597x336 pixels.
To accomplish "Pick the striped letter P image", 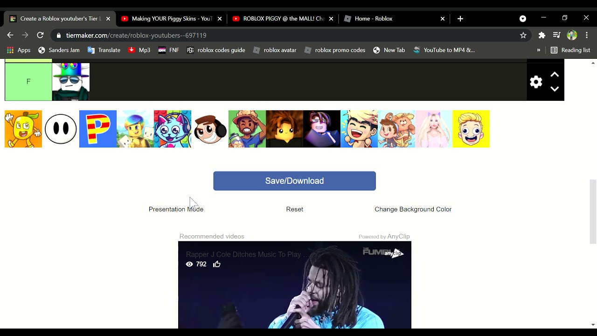I will (98, 129).
